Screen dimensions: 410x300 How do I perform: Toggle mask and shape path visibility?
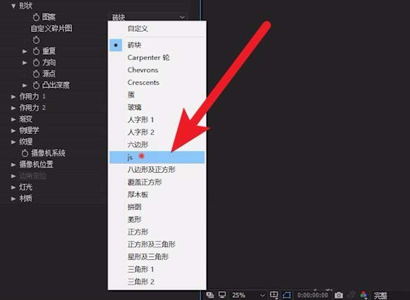point(287,295)
